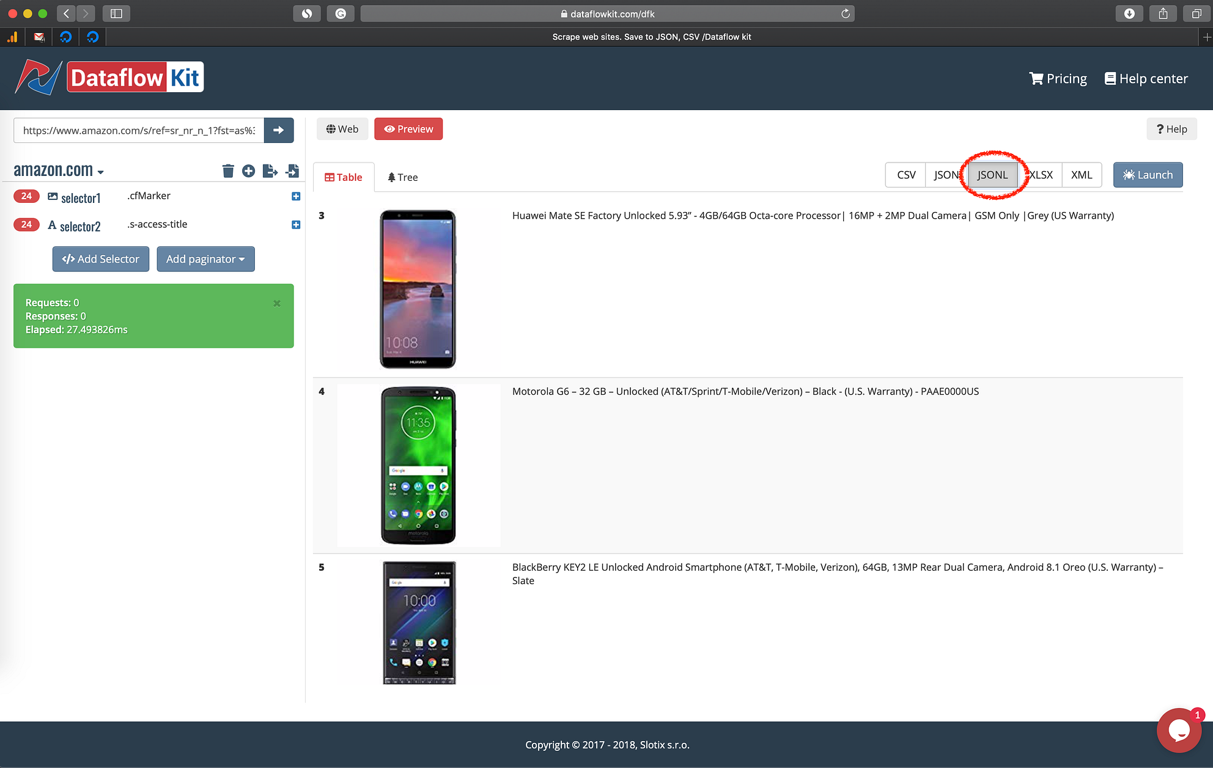This screenshot has width=1213, height=768.
Task: Switch to the Tree tab
Action: [x=402, y=177]
